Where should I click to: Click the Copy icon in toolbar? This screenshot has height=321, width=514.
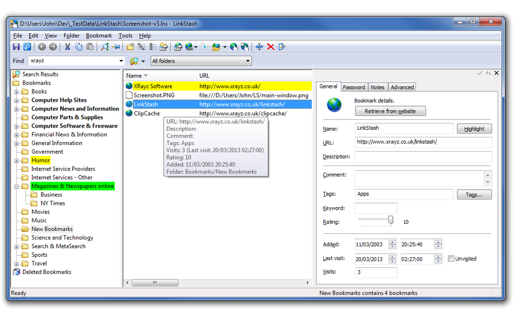pos(79,47)
